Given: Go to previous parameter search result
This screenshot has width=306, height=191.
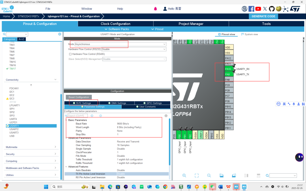Looking at the screenshot, I should coord(92,116).
